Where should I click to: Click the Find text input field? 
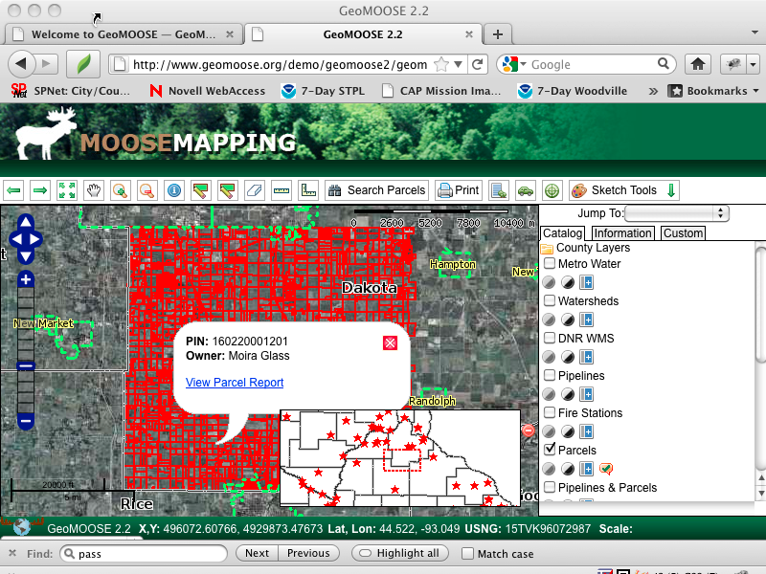tap(144, 554)
